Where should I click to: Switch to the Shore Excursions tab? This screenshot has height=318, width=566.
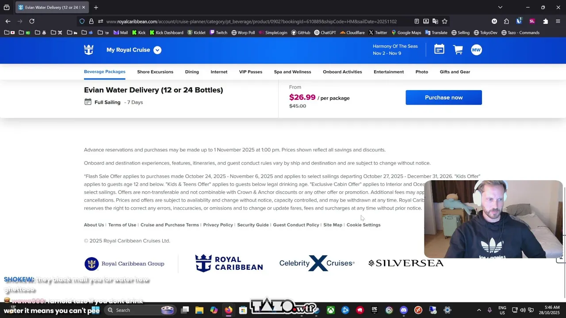155,72
